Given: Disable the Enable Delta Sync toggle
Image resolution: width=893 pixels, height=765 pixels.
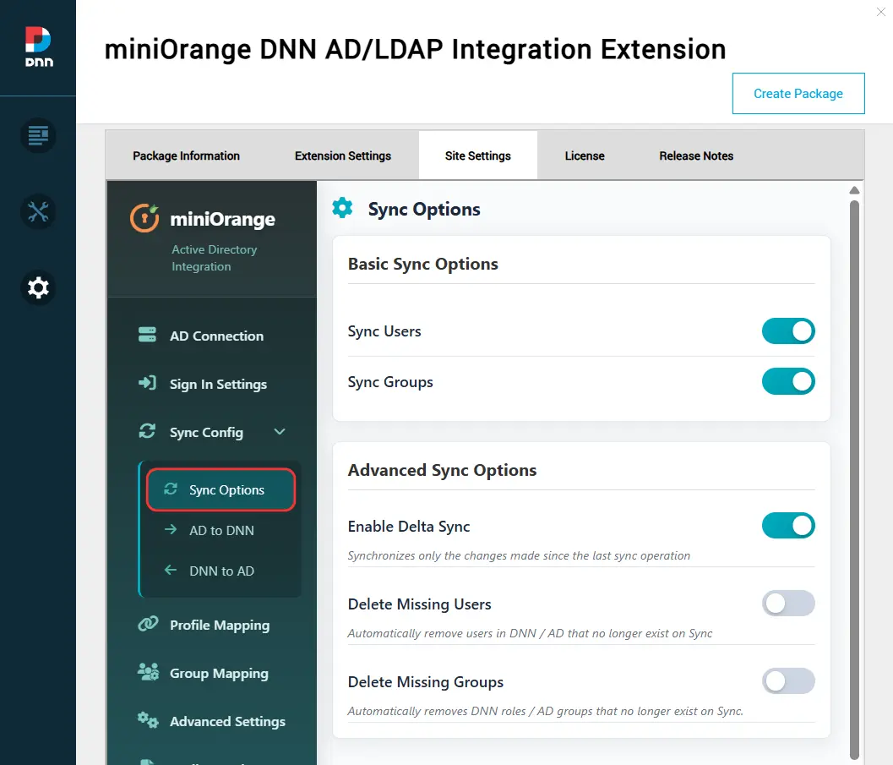Looking at the screenshot, I should point(788,525).
